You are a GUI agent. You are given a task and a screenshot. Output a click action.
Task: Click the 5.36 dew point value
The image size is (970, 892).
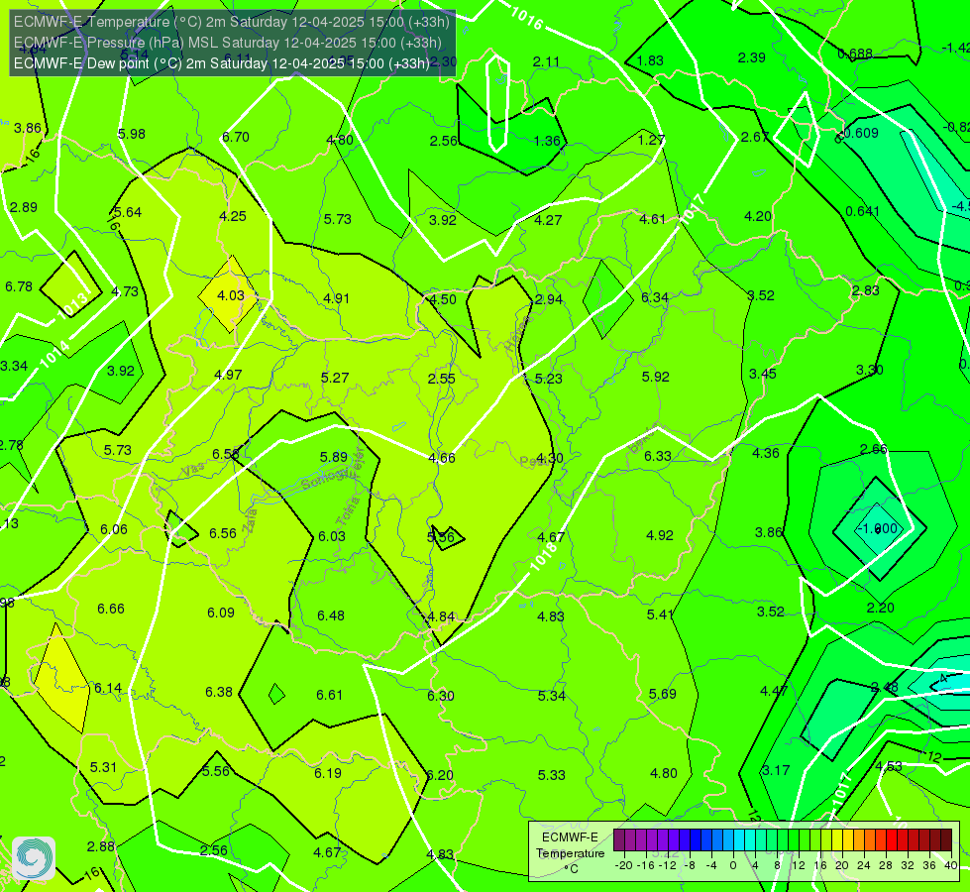tap(441, 537)
